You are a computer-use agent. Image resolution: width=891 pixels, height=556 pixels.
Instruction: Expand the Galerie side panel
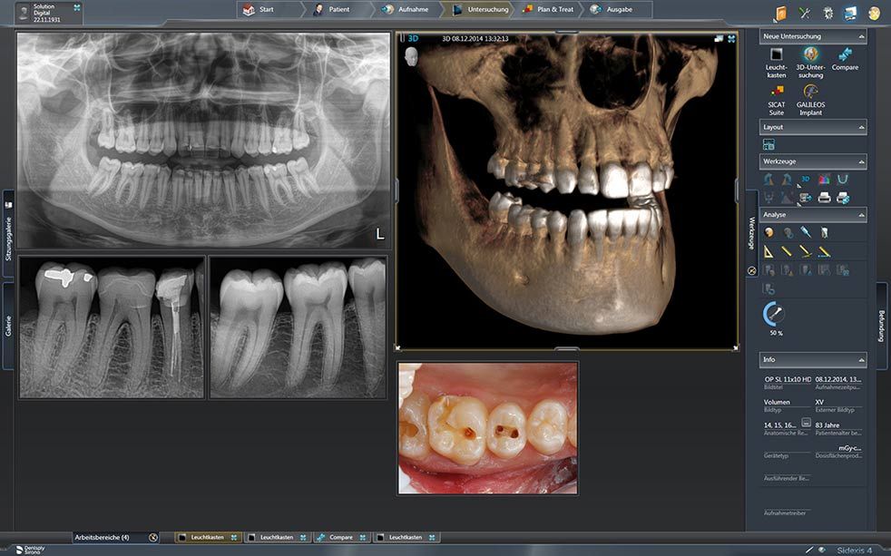coord(8,326)
